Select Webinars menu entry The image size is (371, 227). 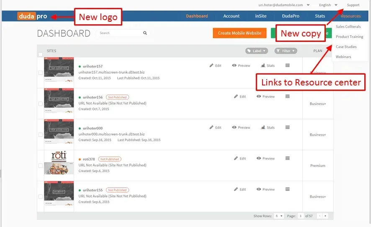pyautogui.click(x=343, y=57)
